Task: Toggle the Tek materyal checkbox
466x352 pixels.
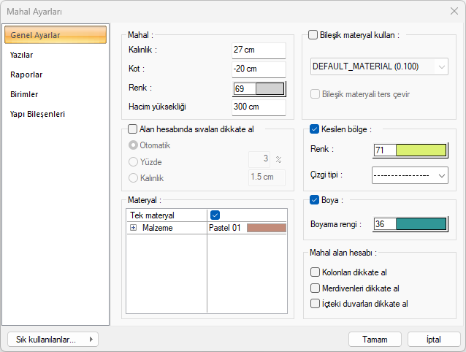Action: 215,215
